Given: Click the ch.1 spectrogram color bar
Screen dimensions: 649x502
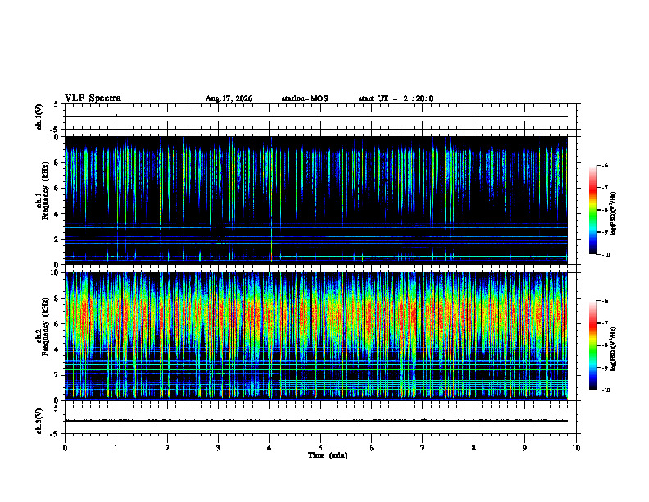Looking at the screenshot, I should coord(592,210).
